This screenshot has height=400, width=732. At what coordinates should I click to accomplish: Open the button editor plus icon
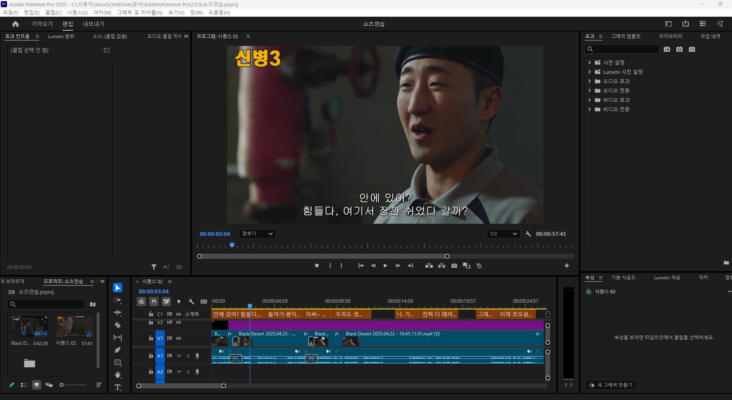tap(567, 266)
